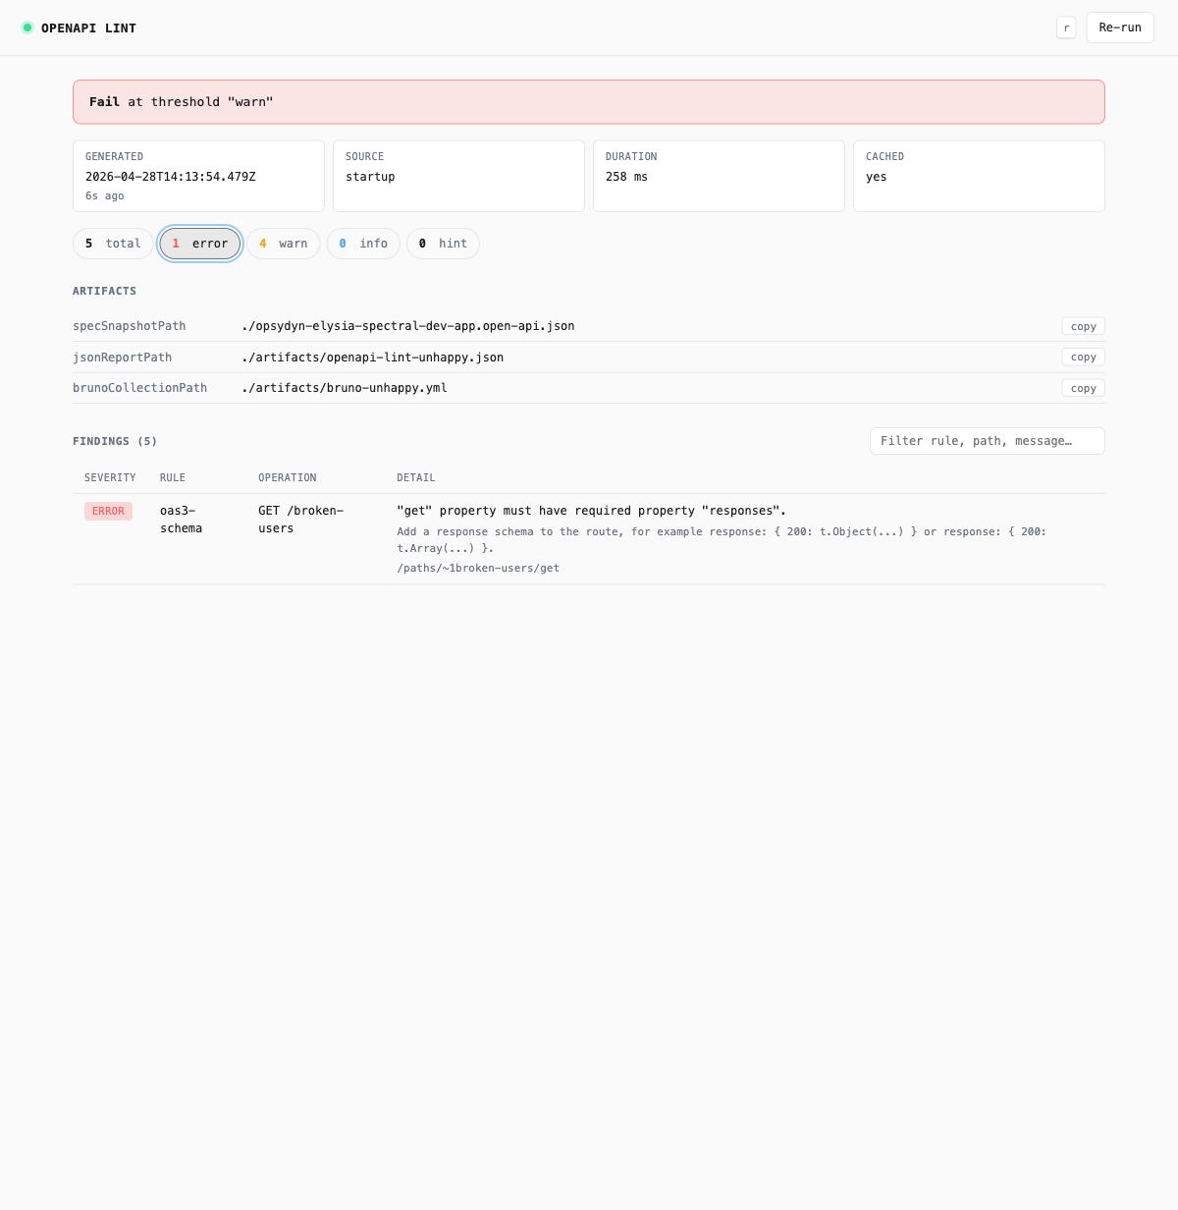This screenshot has height=1210, width=1178.
Task: Click './artifacts/bruno-unhappy.yml' path
Action: tap(345, 388)
